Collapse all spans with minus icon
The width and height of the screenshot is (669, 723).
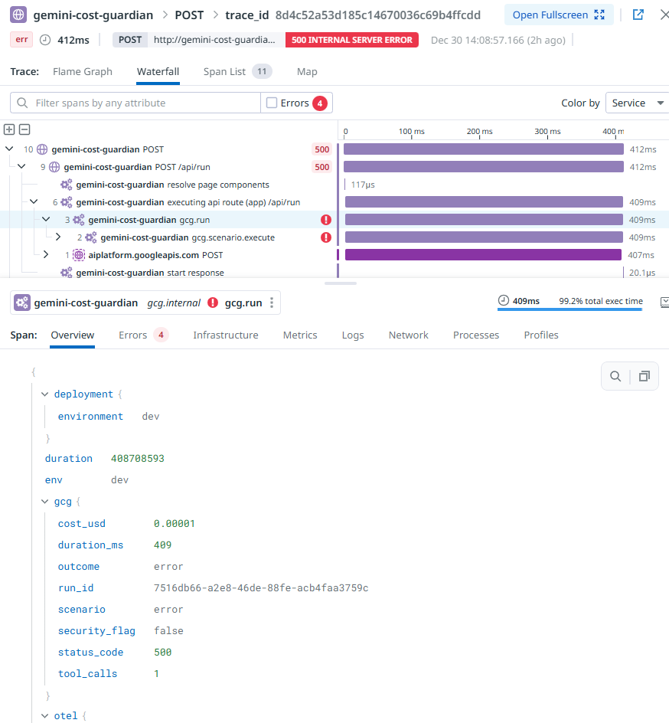[x=24, y=129]
